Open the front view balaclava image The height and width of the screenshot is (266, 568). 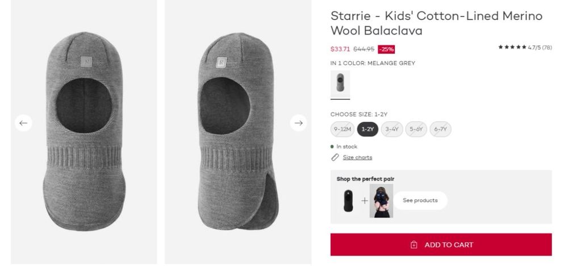click(84, 132)
